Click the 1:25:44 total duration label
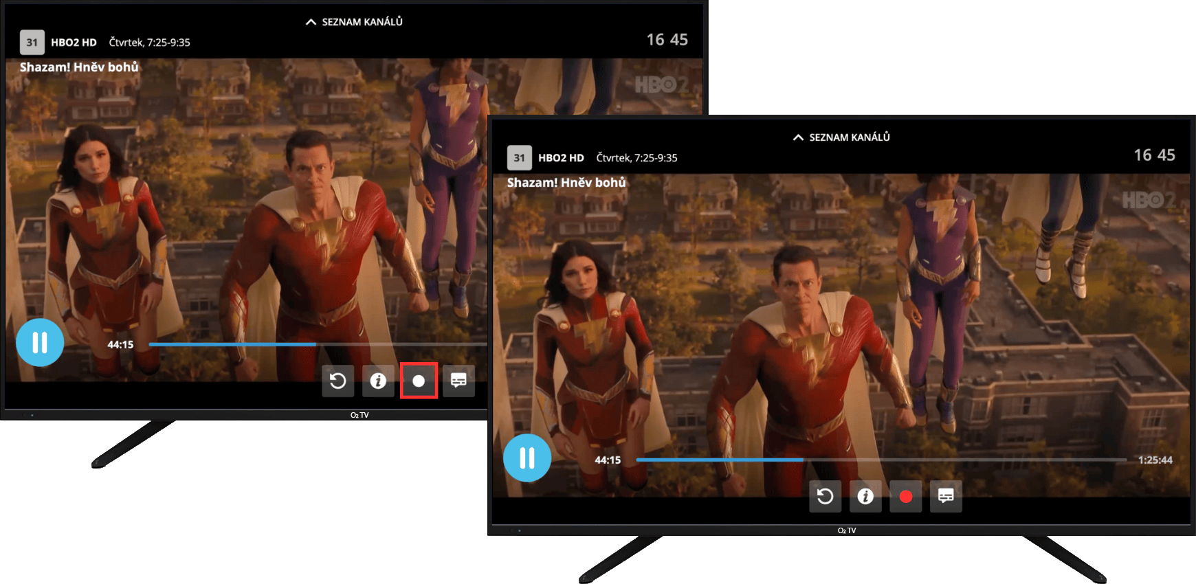Image resolution: width=1196 pixels, height=584 pixels. [1155, 460]
